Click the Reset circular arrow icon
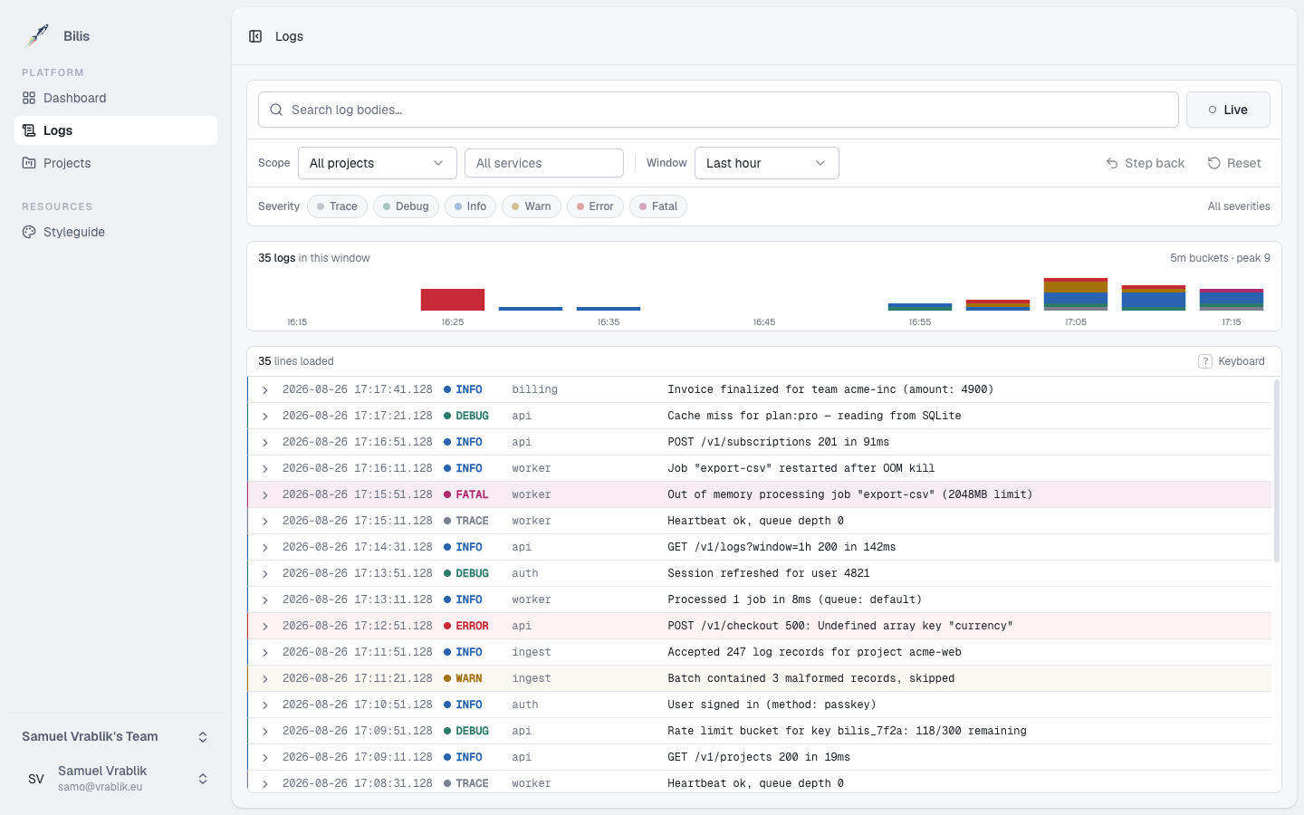 [1214, 163]
